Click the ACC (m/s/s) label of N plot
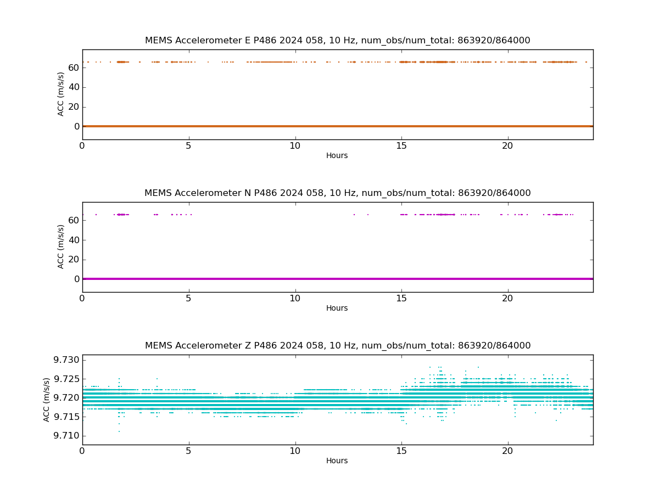Screen dimensions: 659x494 coord(61,246)
